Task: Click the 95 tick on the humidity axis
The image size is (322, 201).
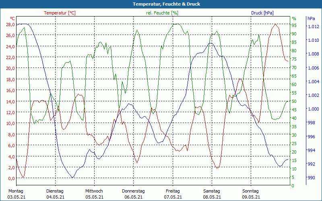Action: [294, 25]
